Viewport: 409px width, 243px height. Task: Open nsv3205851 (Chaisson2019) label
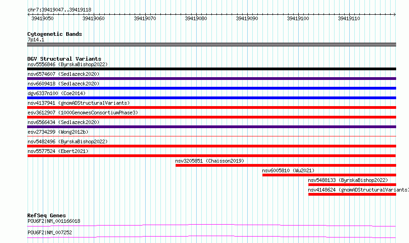coord(210,161)
